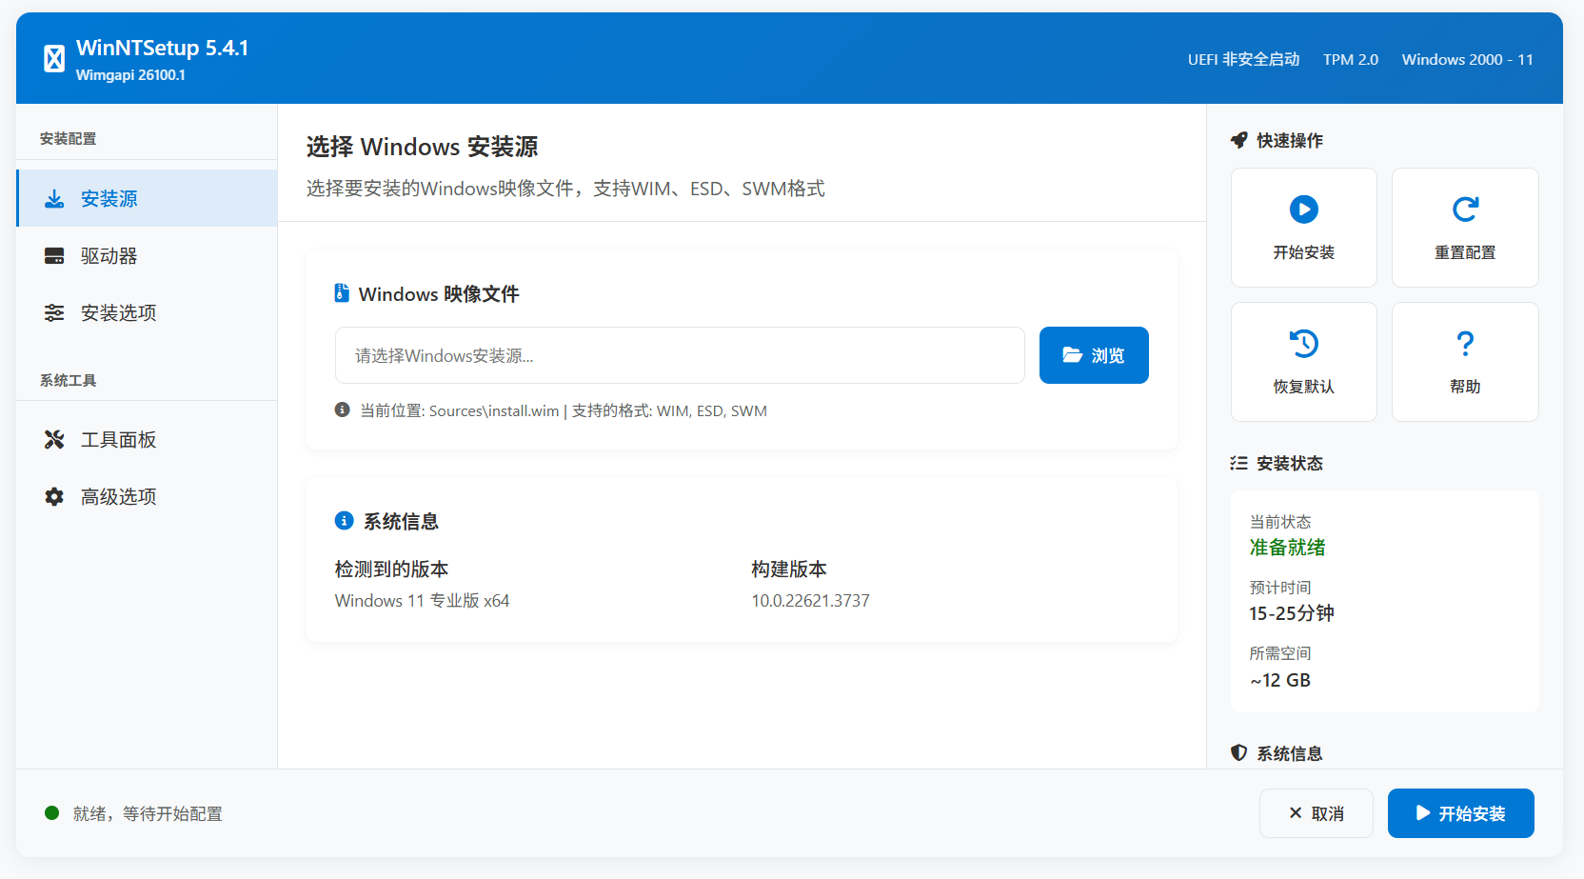The width and height of the screenshot is (1584, 879).
Task: Click the "UEFI 非安全启动" header label
Action: pyautogui.click(x=1243, y=59)
